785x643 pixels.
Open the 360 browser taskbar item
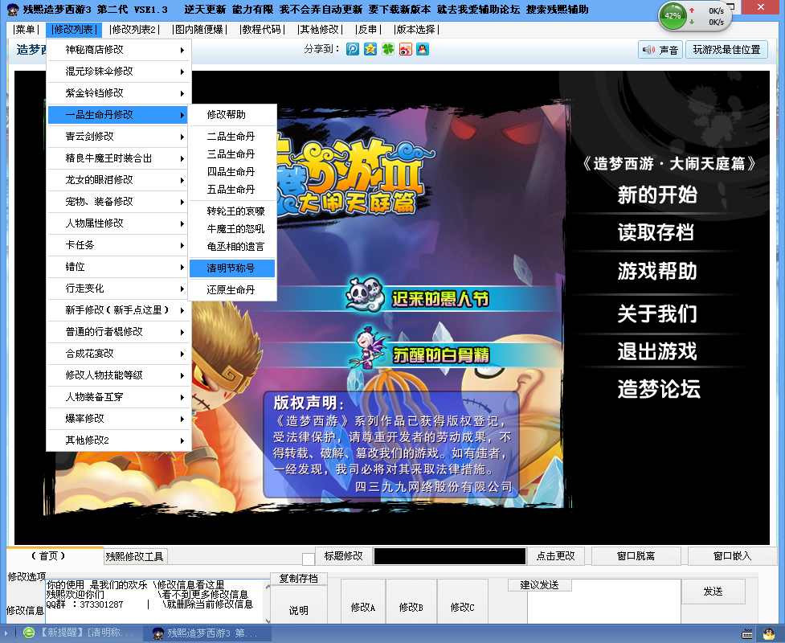[78, 633]
